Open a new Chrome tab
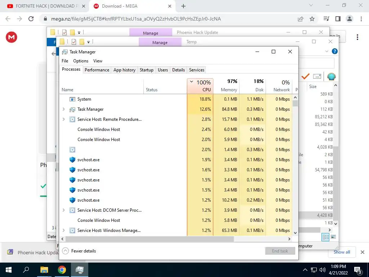Image resolution: width=369 pixels, height=277 pixels. [183, 6]
